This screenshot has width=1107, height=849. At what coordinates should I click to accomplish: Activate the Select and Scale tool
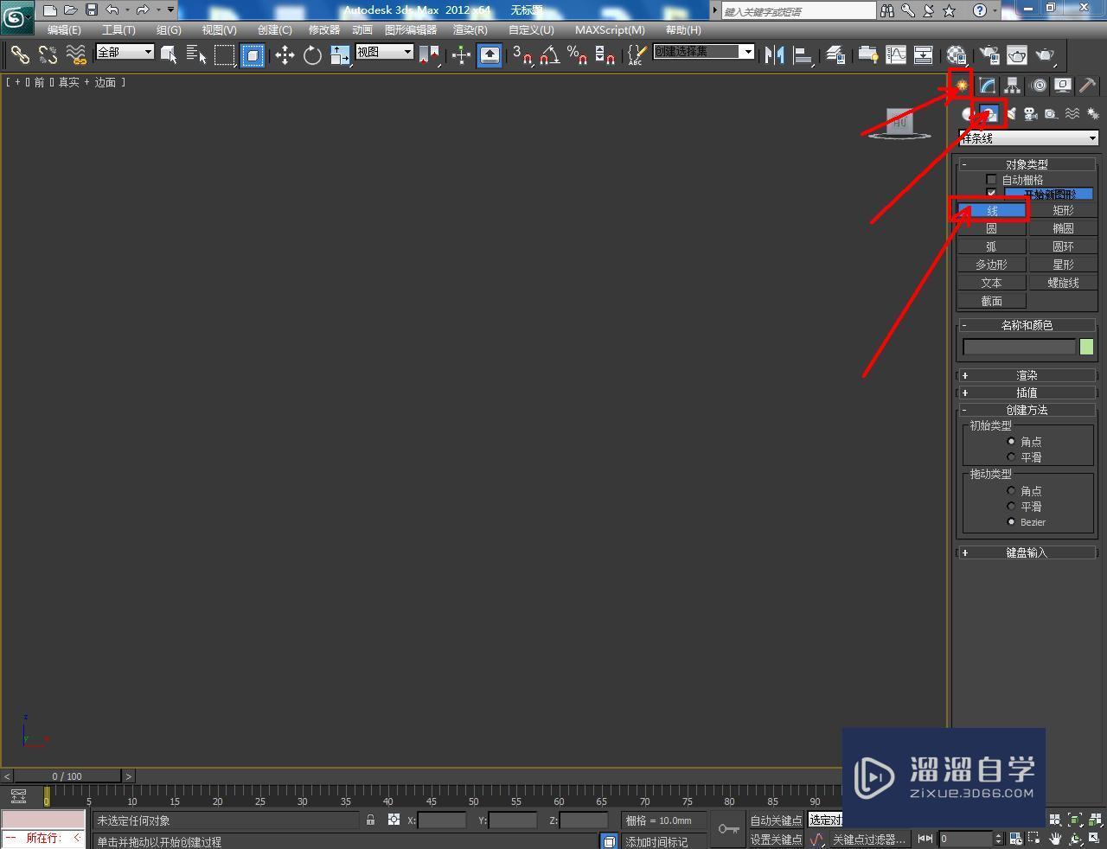click(x=340, y=55)
